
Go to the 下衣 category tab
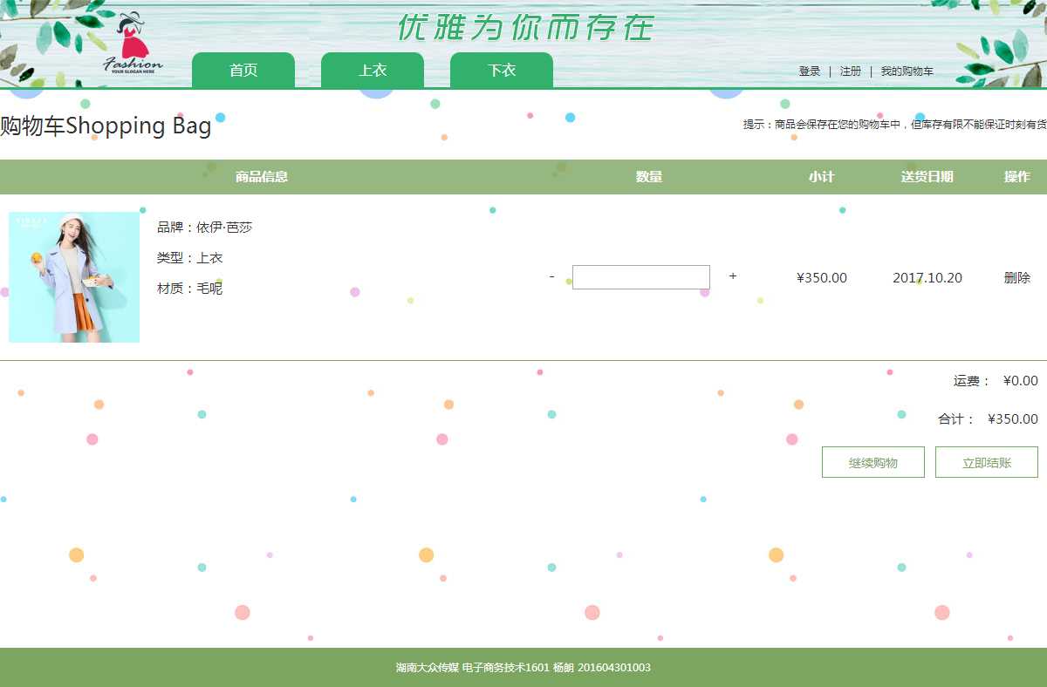pos(502,71)
